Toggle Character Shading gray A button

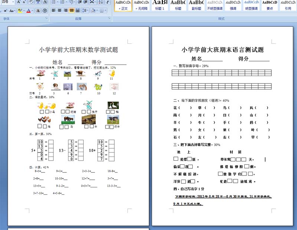tap(38, 10)
